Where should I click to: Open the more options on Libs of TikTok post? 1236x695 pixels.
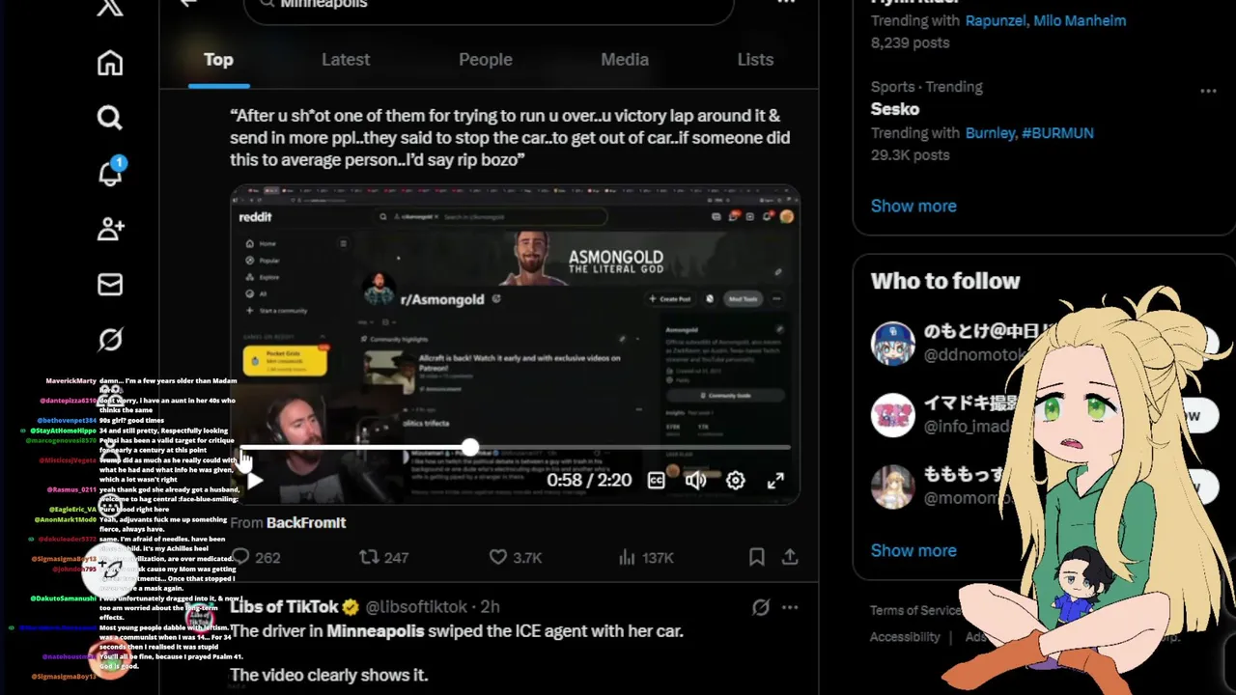790,607
